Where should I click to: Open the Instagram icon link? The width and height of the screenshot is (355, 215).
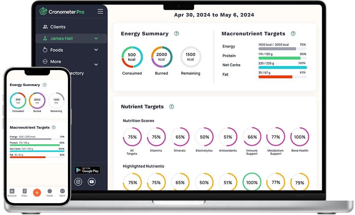coord(78,182)
